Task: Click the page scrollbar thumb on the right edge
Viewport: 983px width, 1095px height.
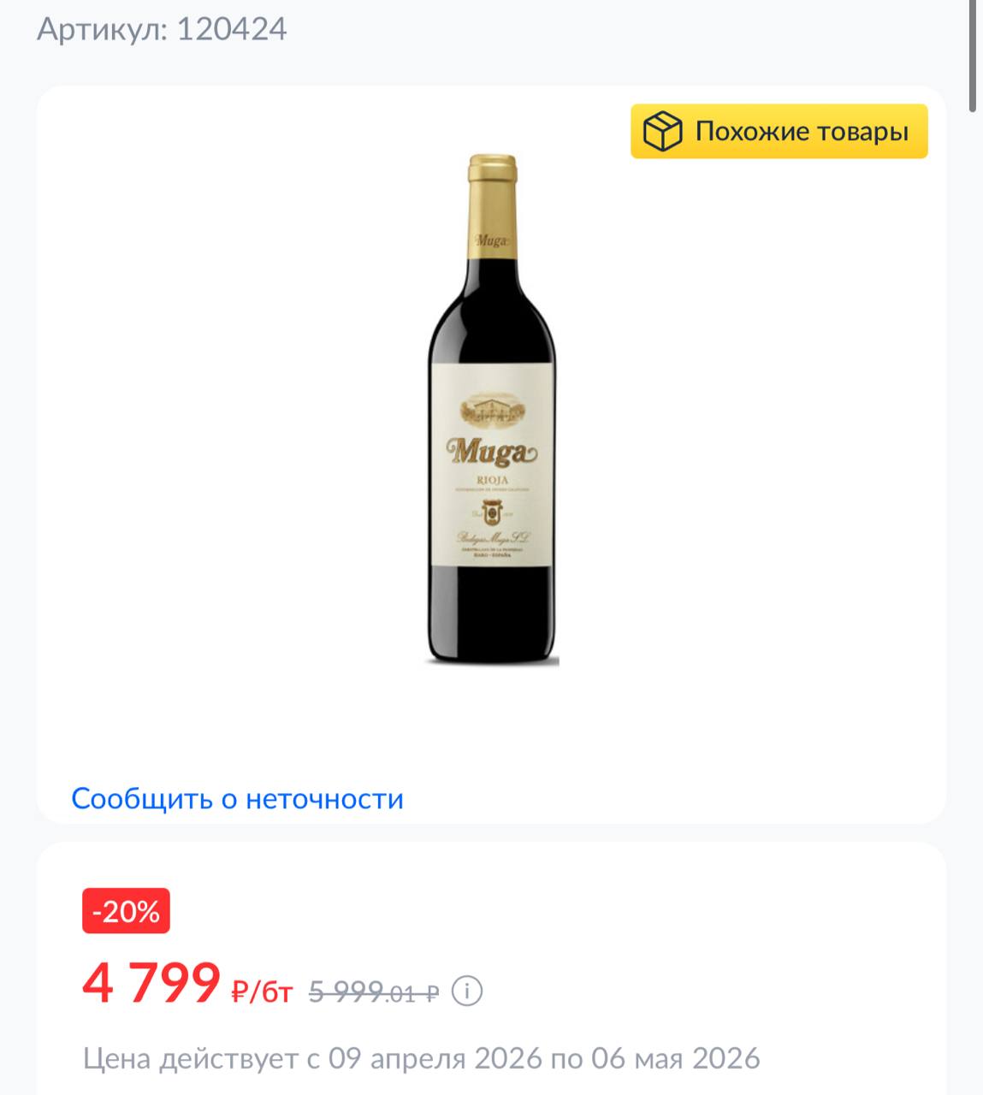Action: 973,56
